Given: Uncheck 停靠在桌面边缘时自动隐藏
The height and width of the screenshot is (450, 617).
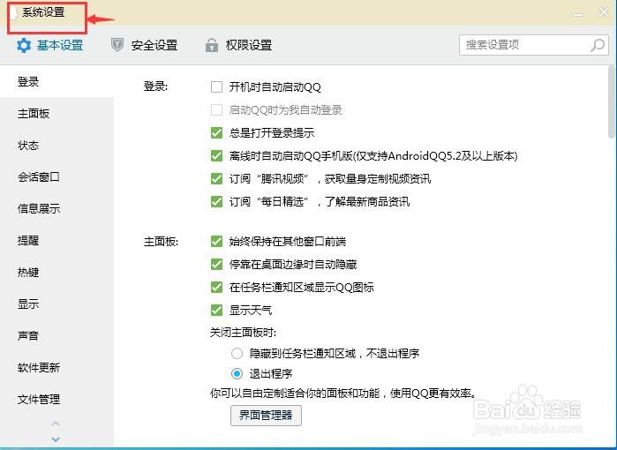Looking at the screenshot, I should pos(216,265).
